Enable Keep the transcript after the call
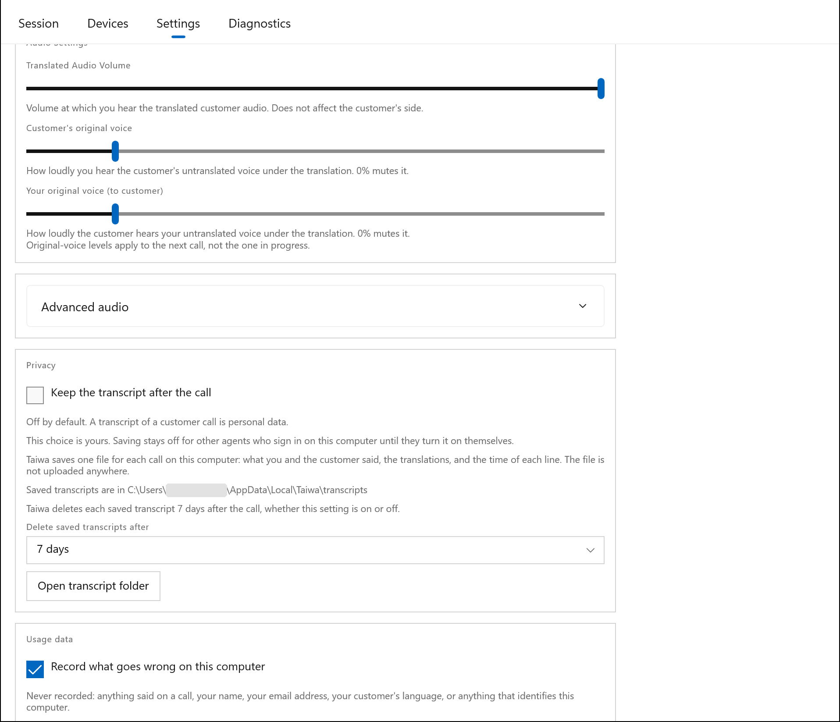 coord(35,395)
